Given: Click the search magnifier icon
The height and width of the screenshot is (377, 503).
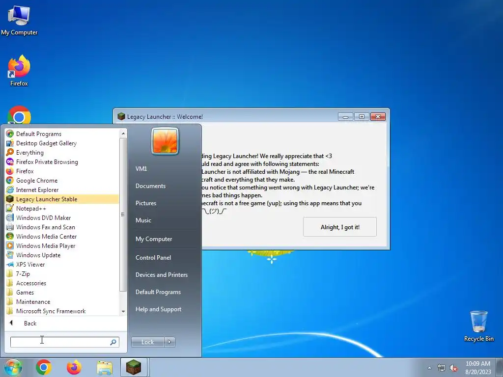Looking at the screenshot, I should point(113,342).
